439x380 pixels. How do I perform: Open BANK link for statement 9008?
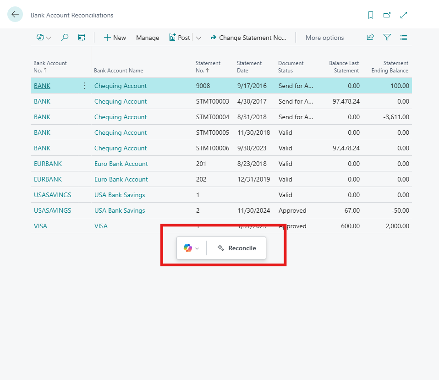(42, 86)
